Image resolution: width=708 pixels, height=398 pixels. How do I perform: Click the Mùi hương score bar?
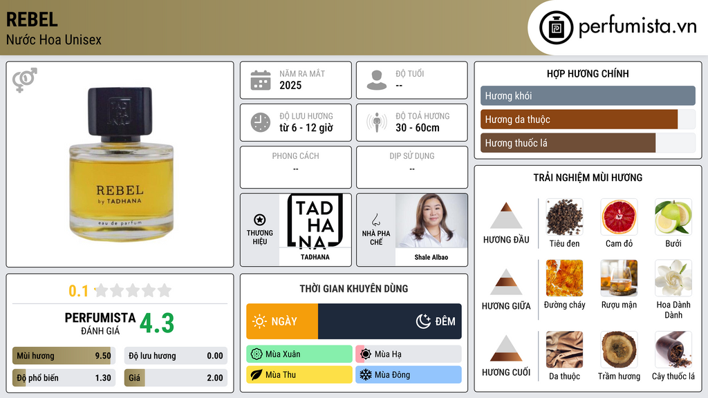point(64,356)
